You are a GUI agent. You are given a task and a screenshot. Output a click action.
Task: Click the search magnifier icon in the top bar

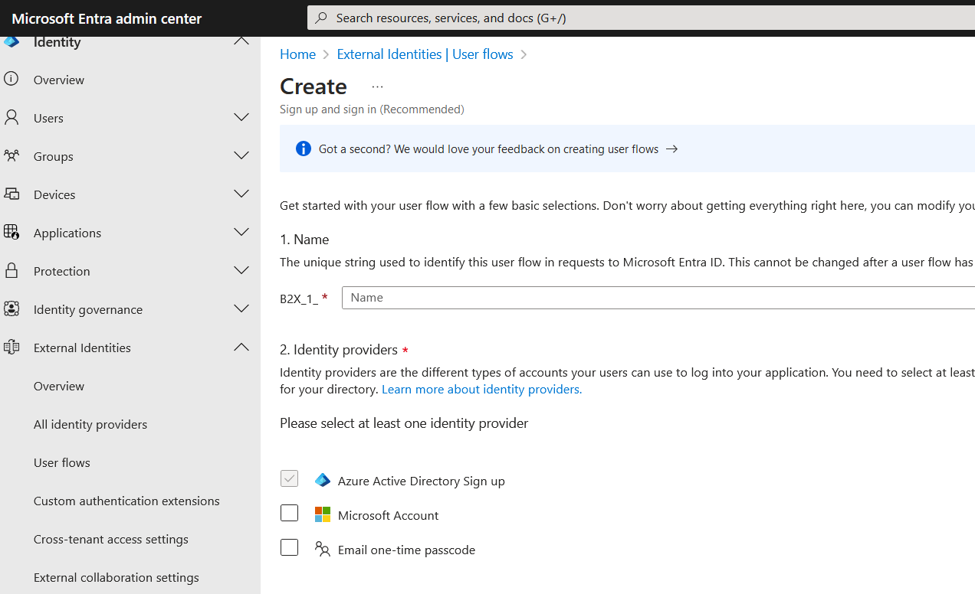pyautogui.click(x=320, y=17)
